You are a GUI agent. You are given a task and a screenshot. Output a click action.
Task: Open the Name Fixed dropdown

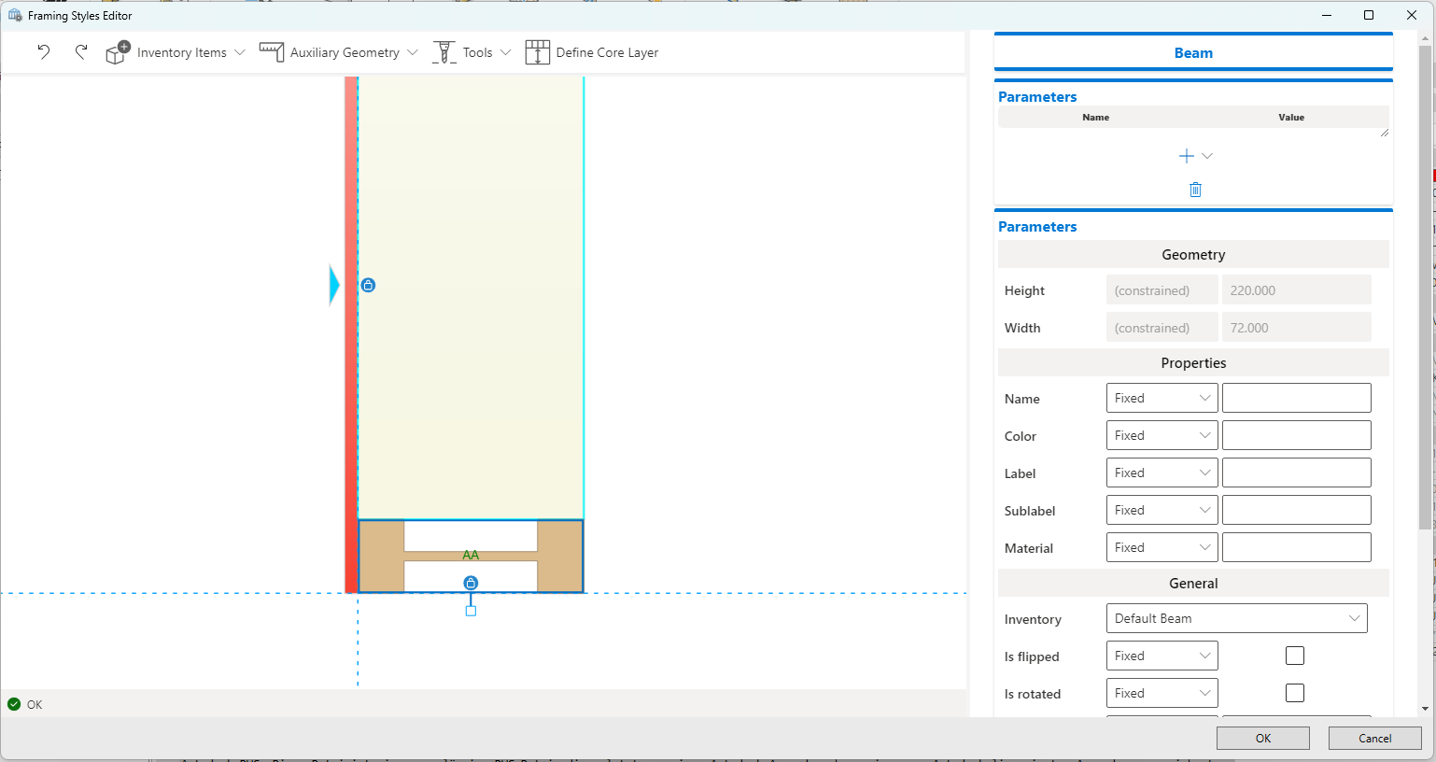[1162, 398]
